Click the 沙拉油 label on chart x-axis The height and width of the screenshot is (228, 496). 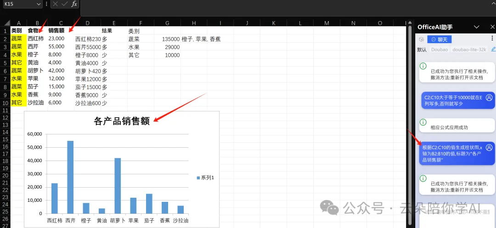[180, 220]
